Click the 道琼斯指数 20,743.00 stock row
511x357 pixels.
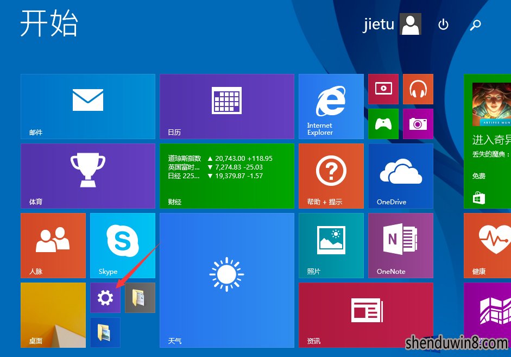[220, 159]
